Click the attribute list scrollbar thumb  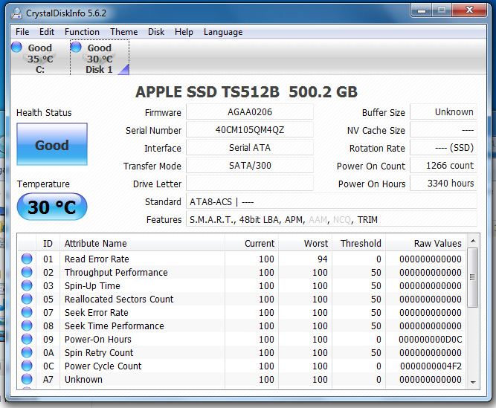(x=473, y=277)
